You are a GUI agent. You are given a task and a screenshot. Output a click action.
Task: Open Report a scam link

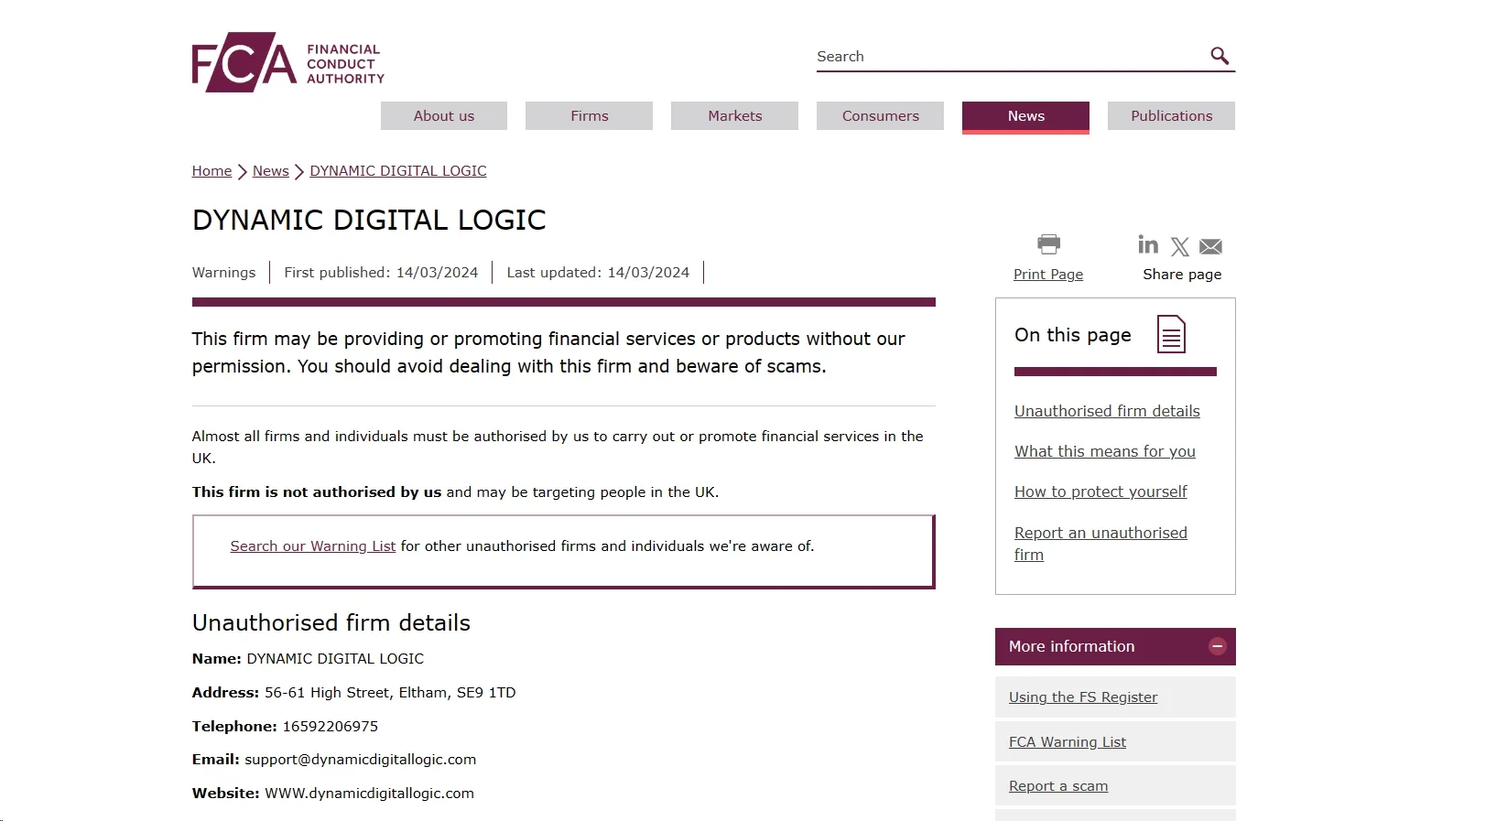point(1058,786)
